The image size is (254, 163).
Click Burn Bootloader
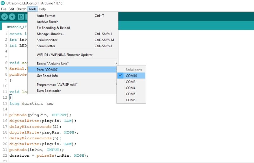click(x=49, y=91)
